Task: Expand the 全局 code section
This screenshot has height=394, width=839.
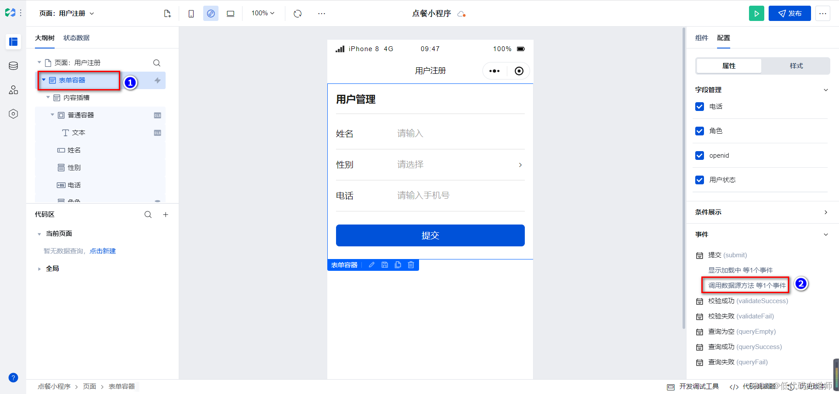Action: point(39,269)
